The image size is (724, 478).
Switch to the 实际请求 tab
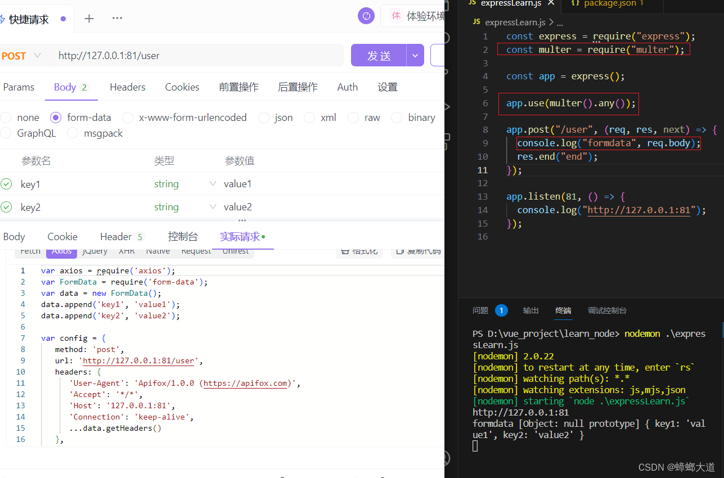[x=242, y=237]
